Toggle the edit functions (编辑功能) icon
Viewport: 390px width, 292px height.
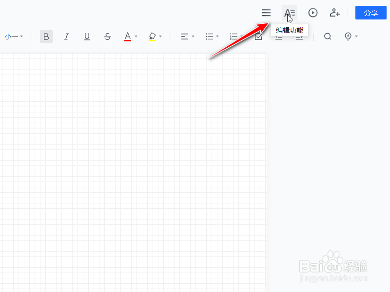coord(290,13)
